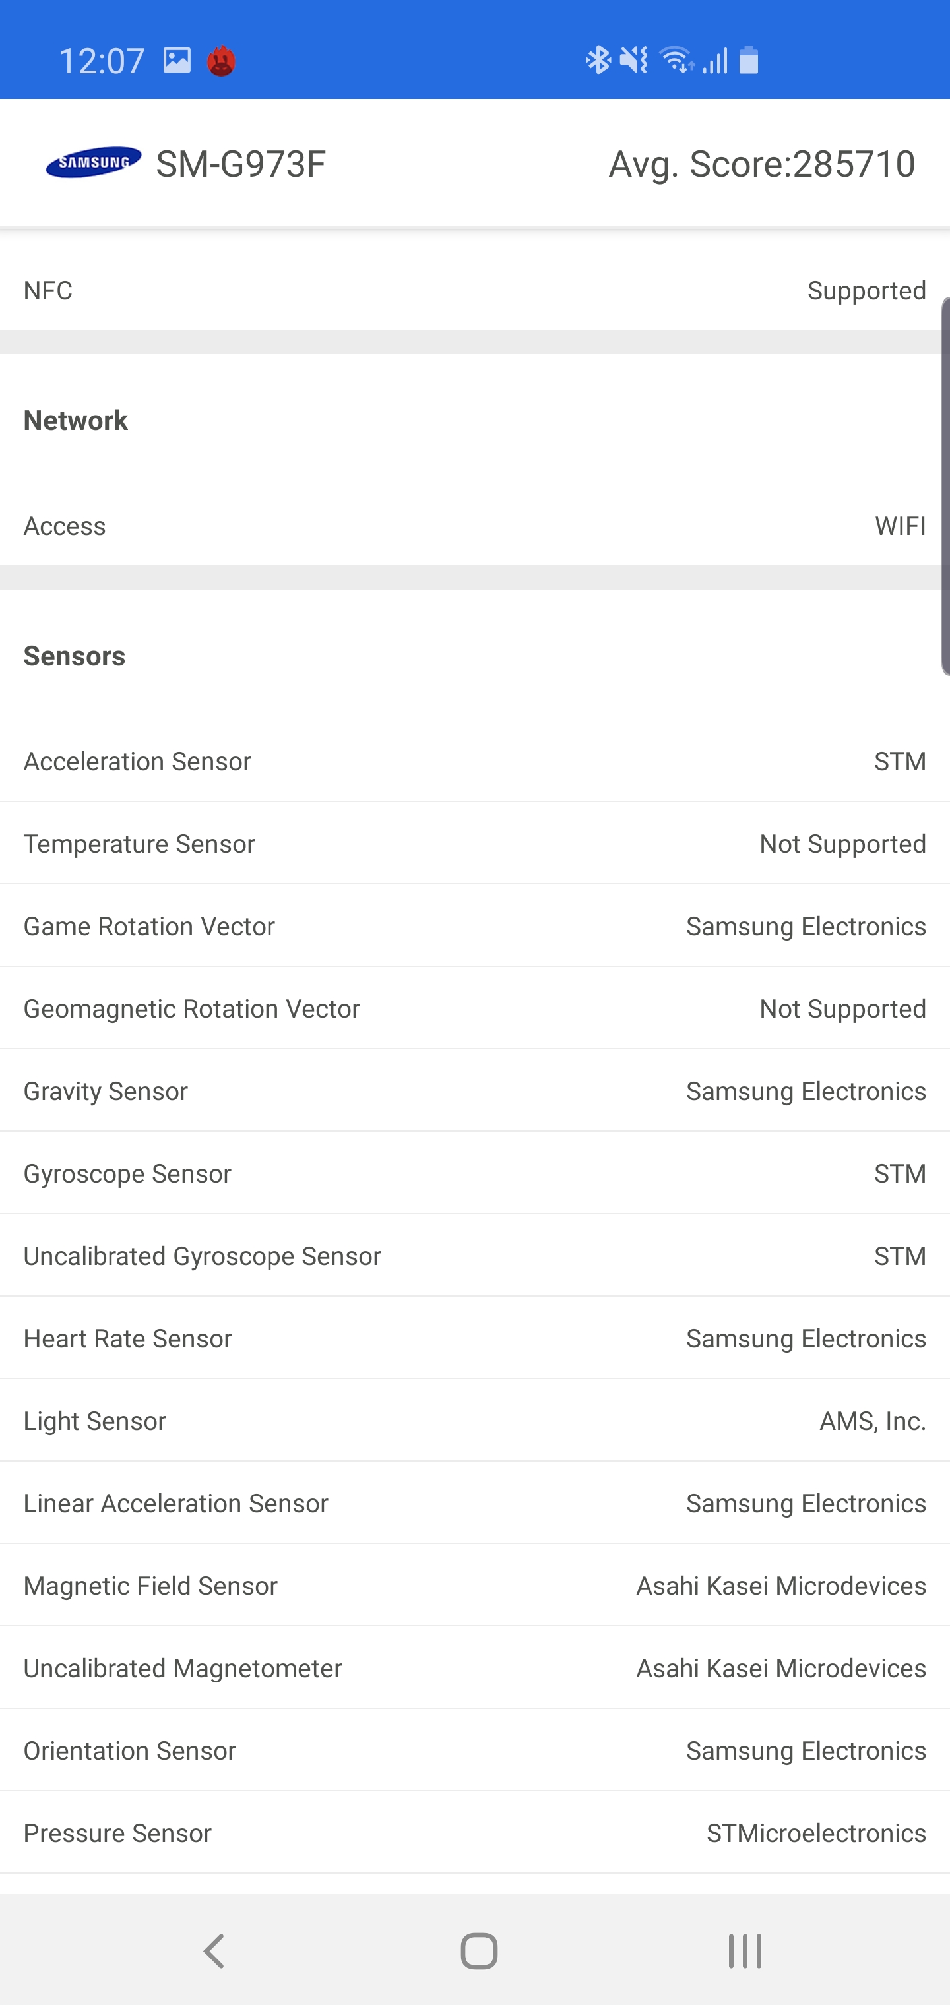
Task: Tap the muted sound status icon
Action: pos(634,60)
